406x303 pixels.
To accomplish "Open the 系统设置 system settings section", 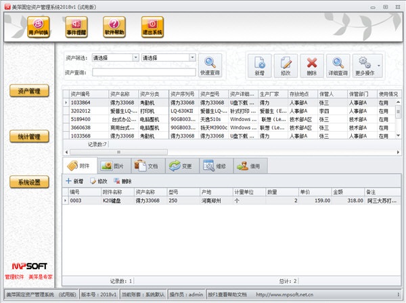I will (29, 182).
